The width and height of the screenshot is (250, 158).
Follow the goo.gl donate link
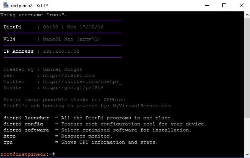[x=73, y=88]
